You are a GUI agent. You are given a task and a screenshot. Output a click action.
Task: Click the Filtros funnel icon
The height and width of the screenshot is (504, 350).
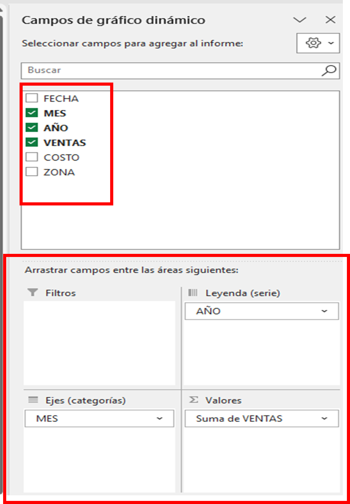pyautogui.click(x=33, y=293)
